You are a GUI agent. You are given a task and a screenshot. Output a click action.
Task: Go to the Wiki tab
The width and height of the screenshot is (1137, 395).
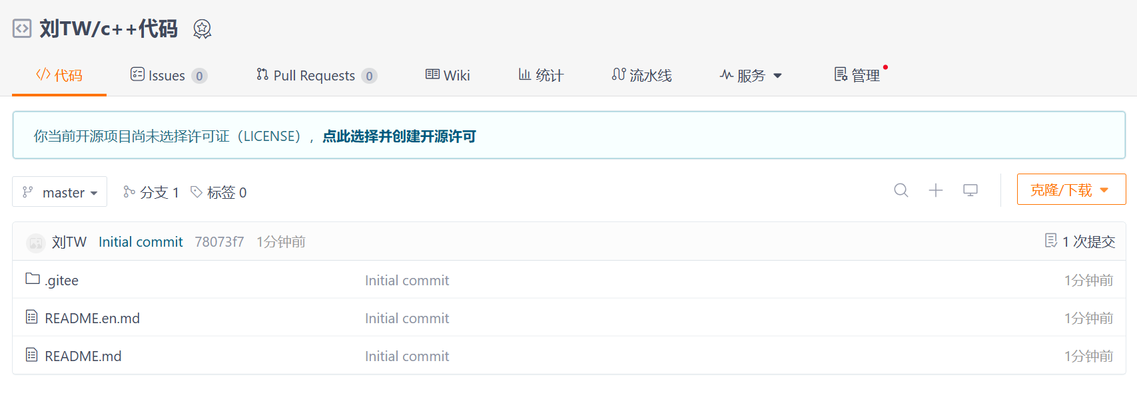pos(448,75)
